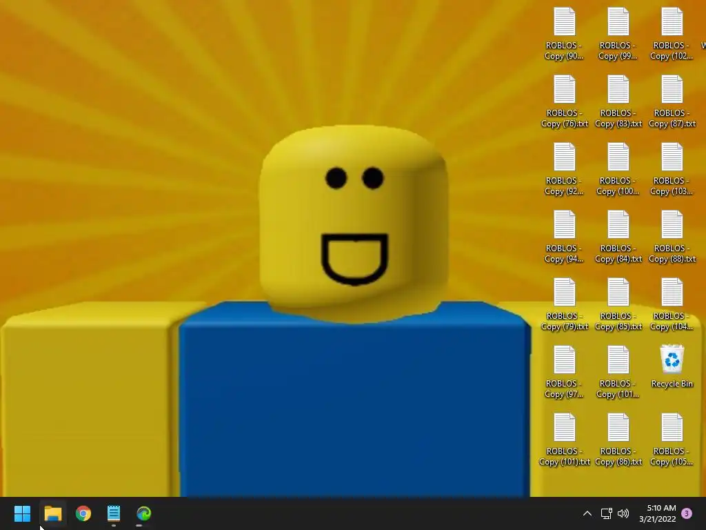Select ROBLOS - Copy (104... file
Screen dimensions: 706x530
[672, 304]
